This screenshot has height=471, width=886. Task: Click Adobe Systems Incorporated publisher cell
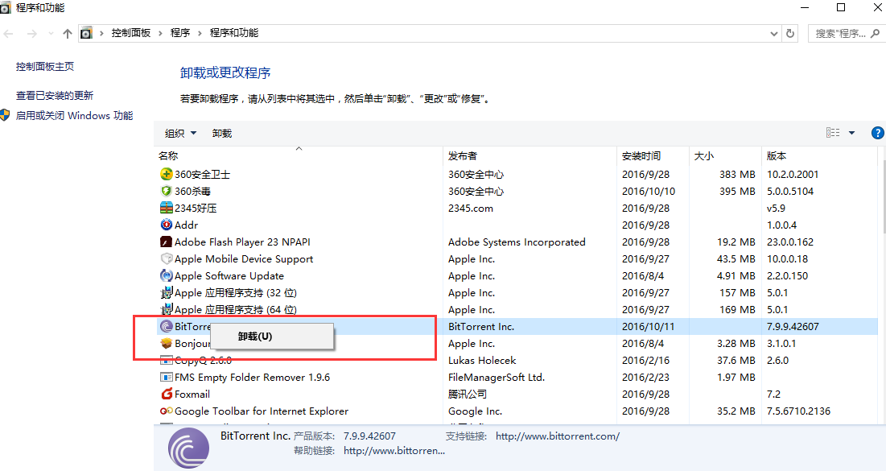517,242
